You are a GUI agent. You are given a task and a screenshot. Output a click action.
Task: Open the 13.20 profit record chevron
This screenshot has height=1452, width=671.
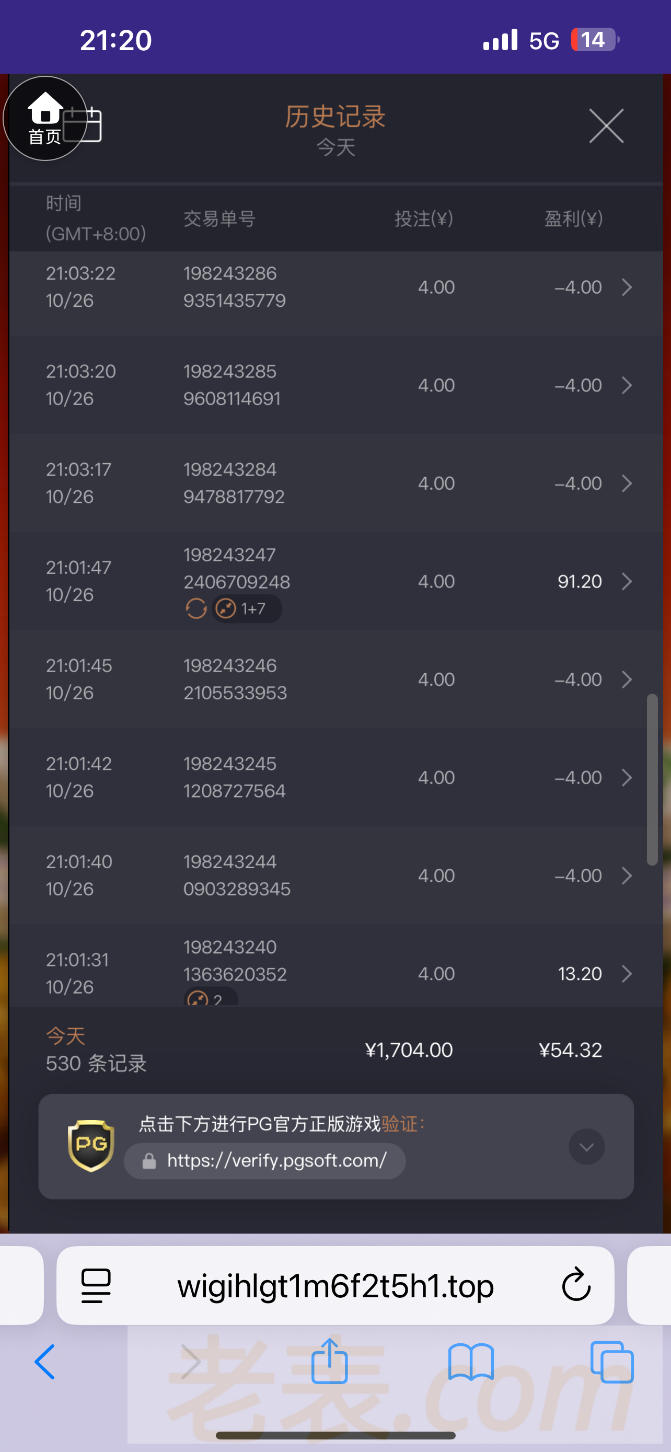(627, 973)
